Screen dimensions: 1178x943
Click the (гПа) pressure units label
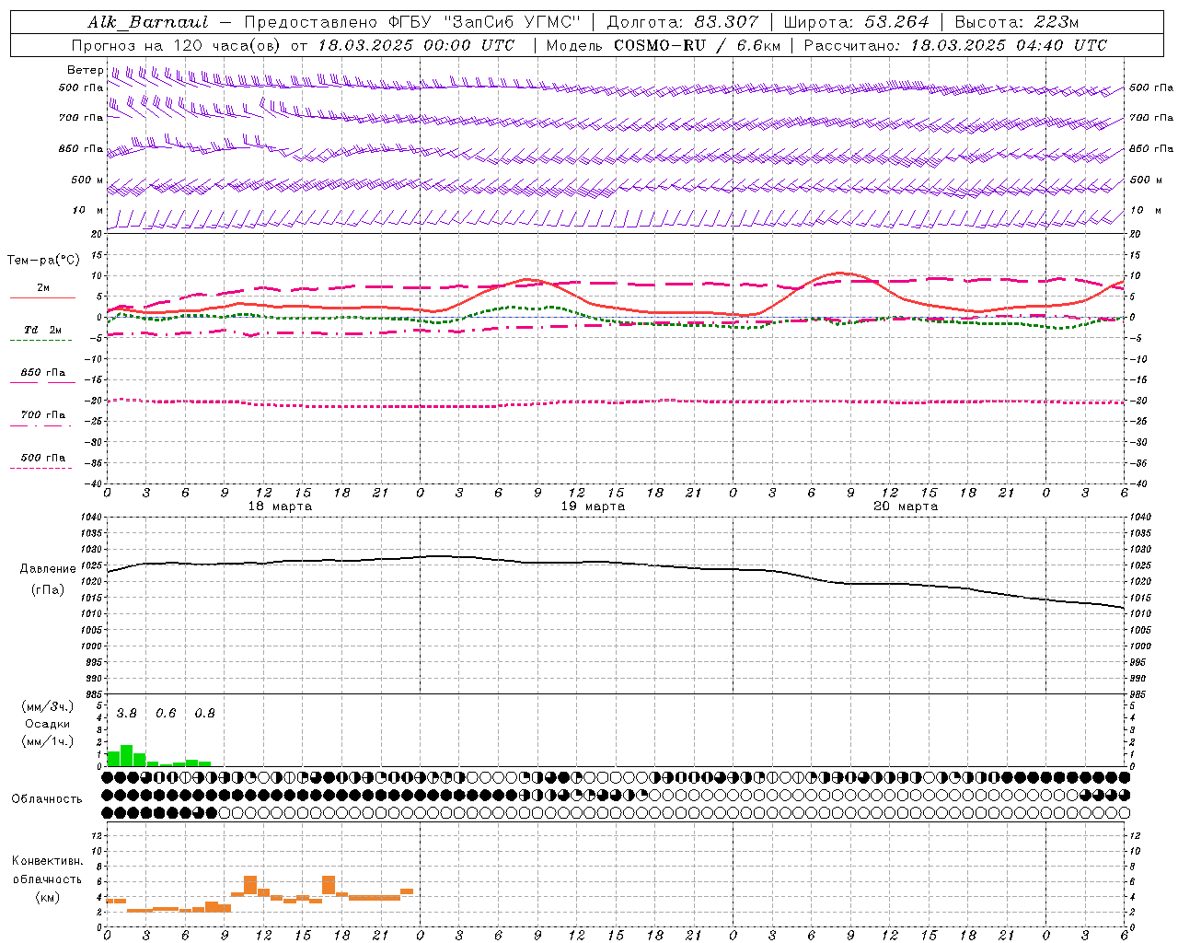point(48,590)
